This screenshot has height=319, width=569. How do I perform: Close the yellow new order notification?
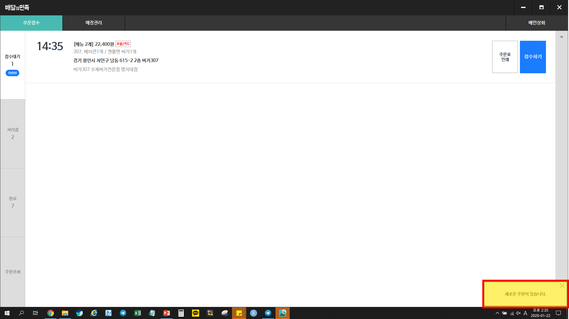coord(562,285)
